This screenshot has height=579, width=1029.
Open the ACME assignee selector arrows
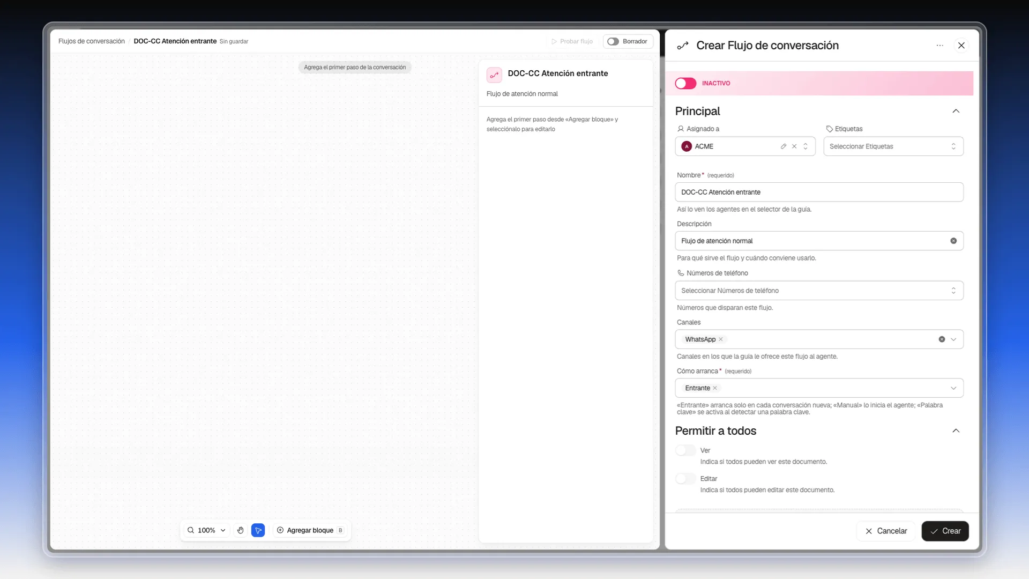click(805, 146)
